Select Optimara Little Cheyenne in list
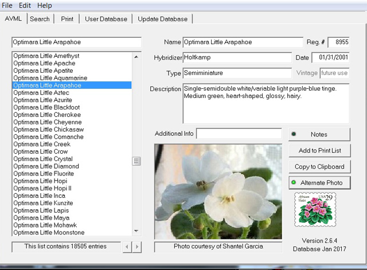This screenshot has height=270, width=367. pos(72,122)
